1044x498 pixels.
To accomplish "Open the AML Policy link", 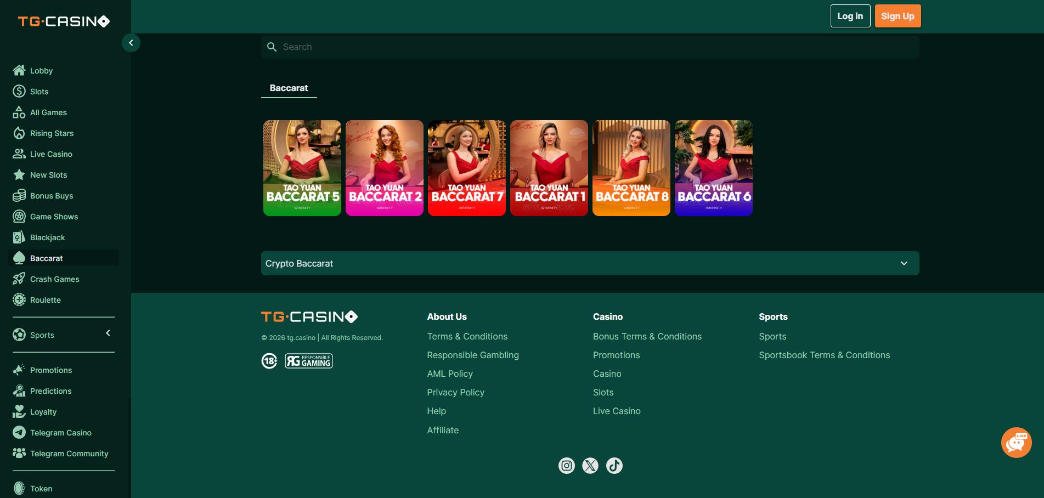I will (x=450, y=374).
